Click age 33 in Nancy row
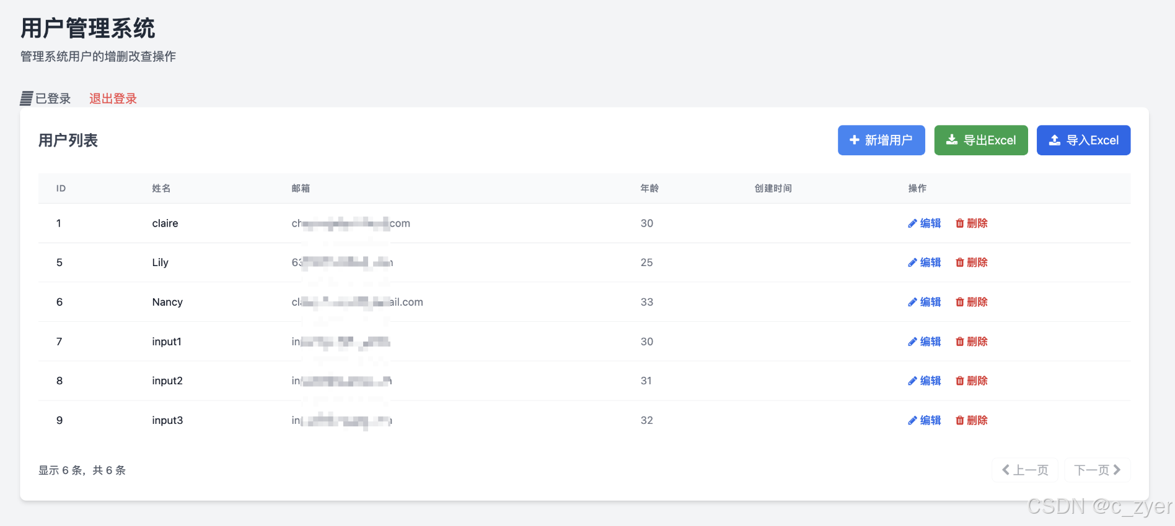Image resolution: width=1175 pixels, height=526 pixels. (646, 302)
